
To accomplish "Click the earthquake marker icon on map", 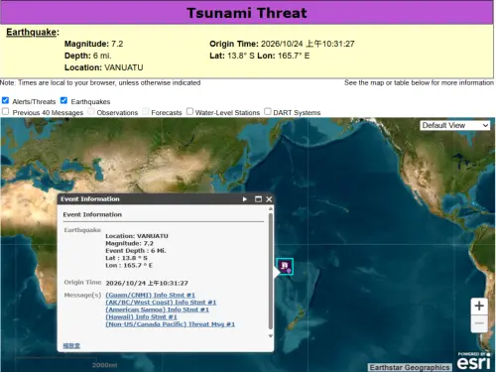I will (285, 267).
